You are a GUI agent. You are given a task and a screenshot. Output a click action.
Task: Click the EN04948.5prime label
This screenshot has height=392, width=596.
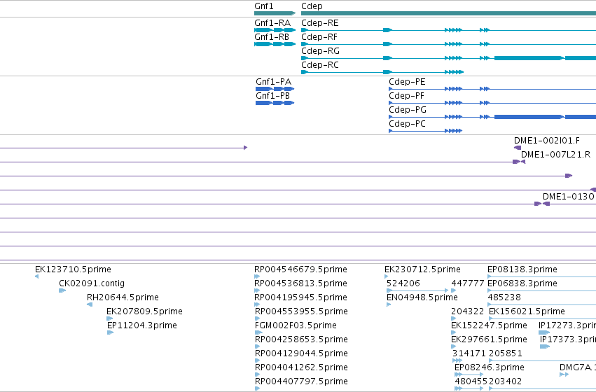(422, 297)
